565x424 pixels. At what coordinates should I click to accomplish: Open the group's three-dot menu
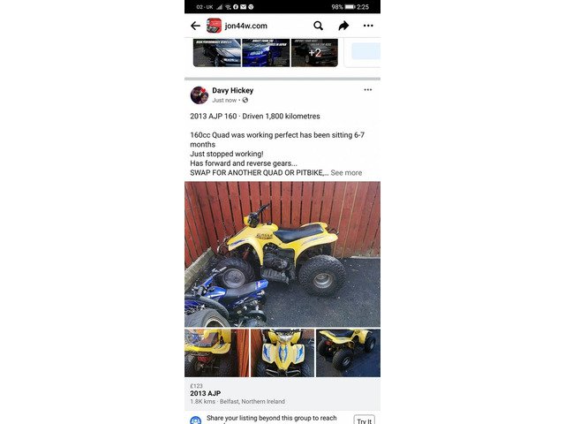pyautogui.click(x=368, y=26)
